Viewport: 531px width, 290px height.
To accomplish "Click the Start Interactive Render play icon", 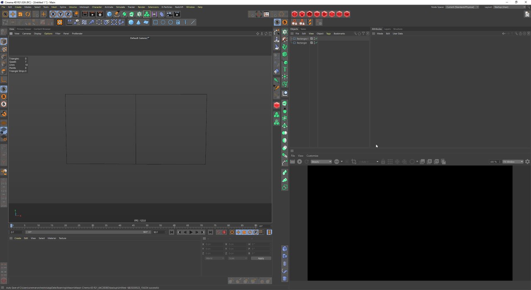I will click(300, 162).
